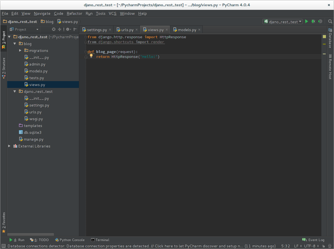Open Search Everywhere magnifier icon
334x249 pixels.
[x=330, y=21]
